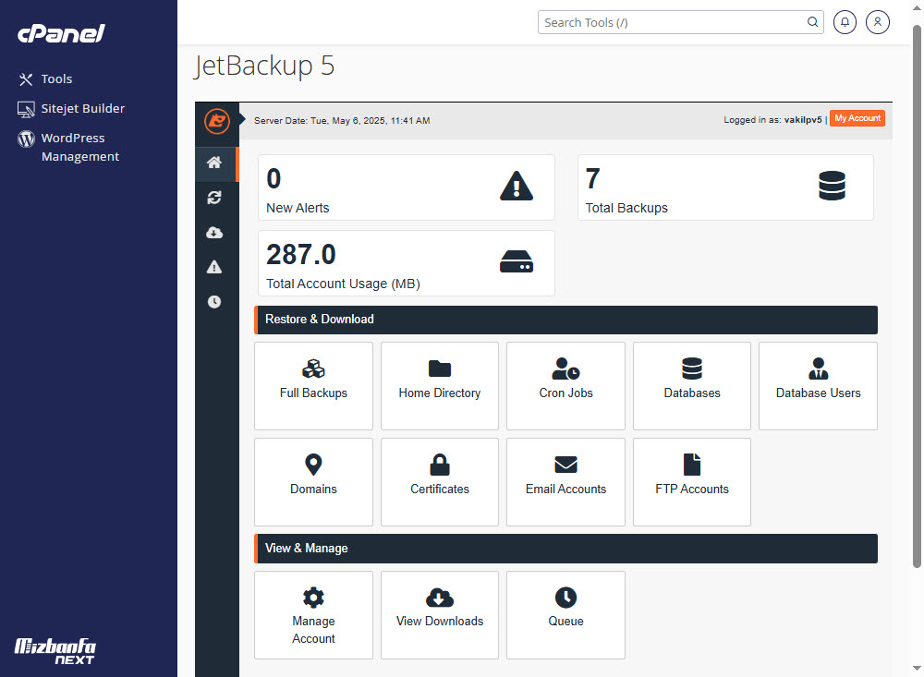924x677 pixels.
Task: Open the Home Directory restore tile
Action: (440, 386)
